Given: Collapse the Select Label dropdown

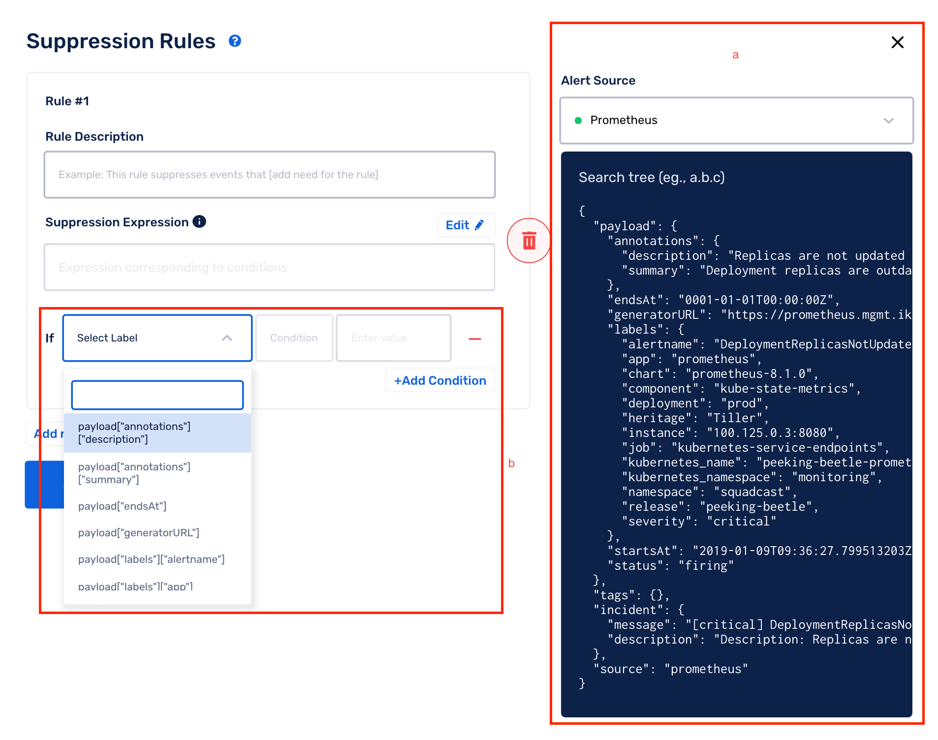Looking at the screenshot, I should pyautogui.click(x=157, y=338).
